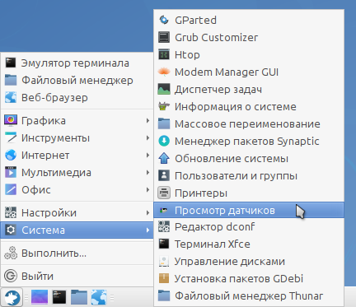Expand Настройки submenu arrow
This screenshot has height=307, width=356.
148,213
